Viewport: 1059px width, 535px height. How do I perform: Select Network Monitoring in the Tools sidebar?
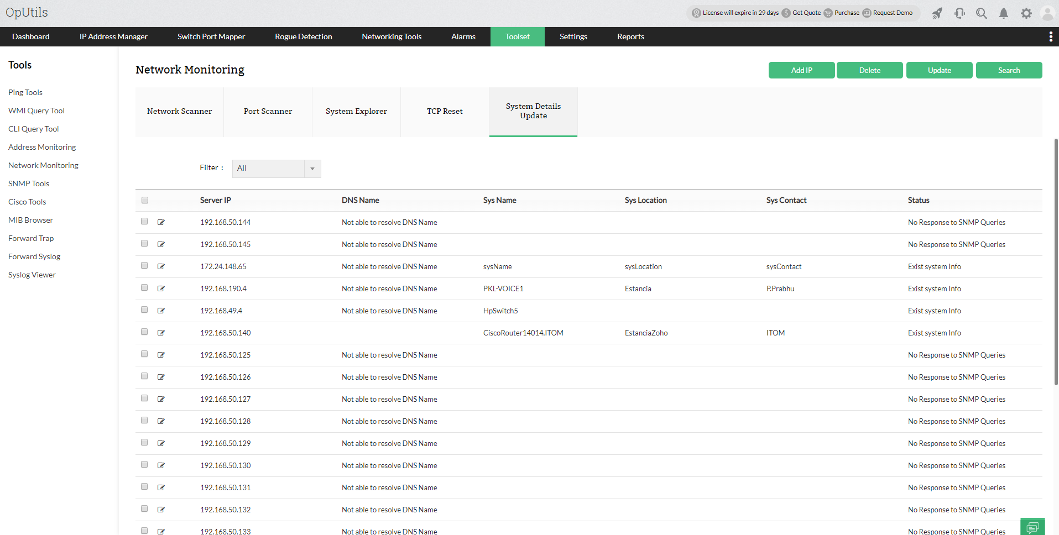[x=43, y=165]
